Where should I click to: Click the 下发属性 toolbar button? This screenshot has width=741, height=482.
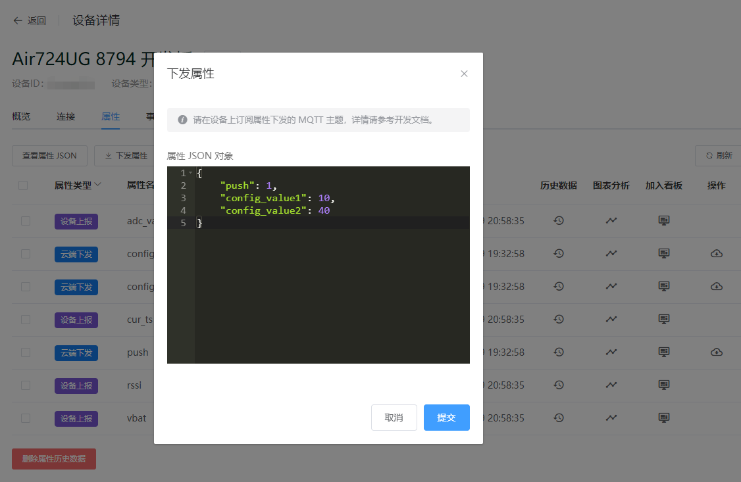(126, 156)
